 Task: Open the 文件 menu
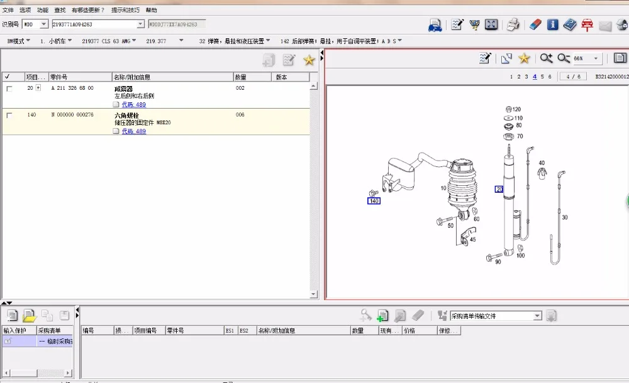point(8,10)
